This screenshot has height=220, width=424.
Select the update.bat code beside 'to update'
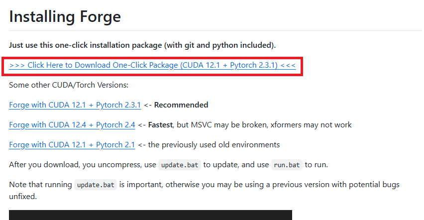[180, 165]
